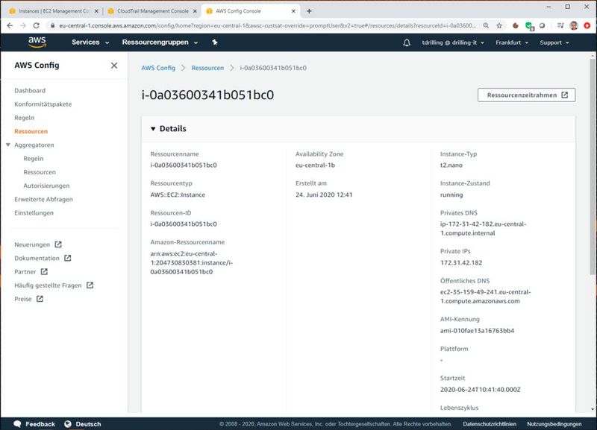
Task: Open the notifications bell
Action: pyautogui.click(x=407, y=42)
